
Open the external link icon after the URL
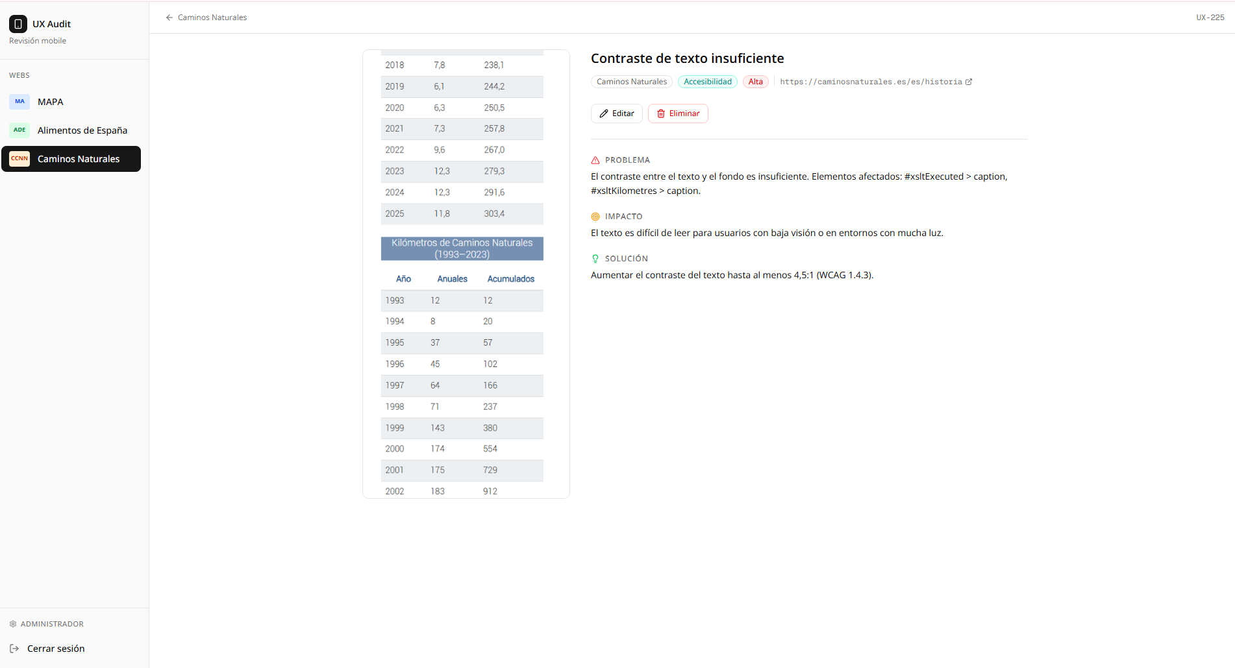pos(969,82)
